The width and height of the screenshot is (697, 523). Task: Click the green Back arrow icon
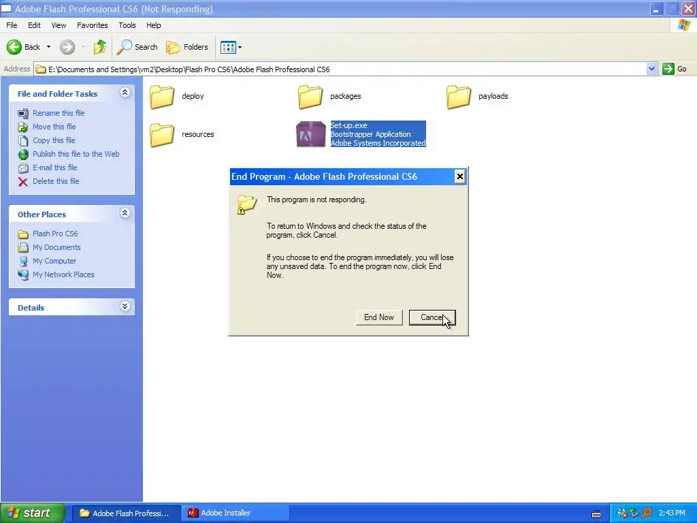coord(14,47)
